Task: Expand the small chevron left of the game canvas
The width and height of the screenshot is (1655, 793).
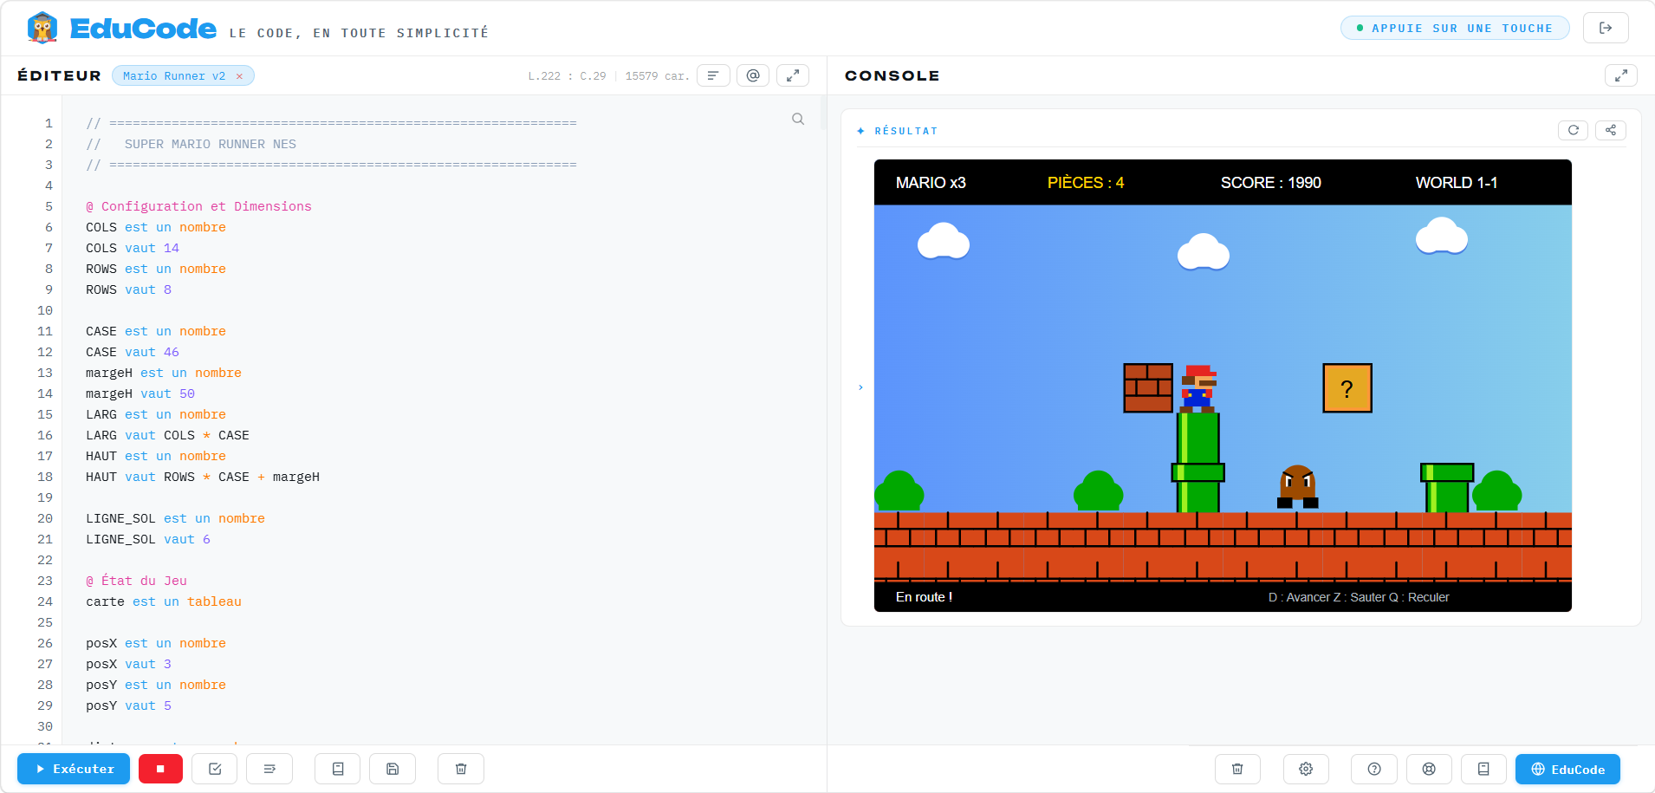Action: [860, 387]
